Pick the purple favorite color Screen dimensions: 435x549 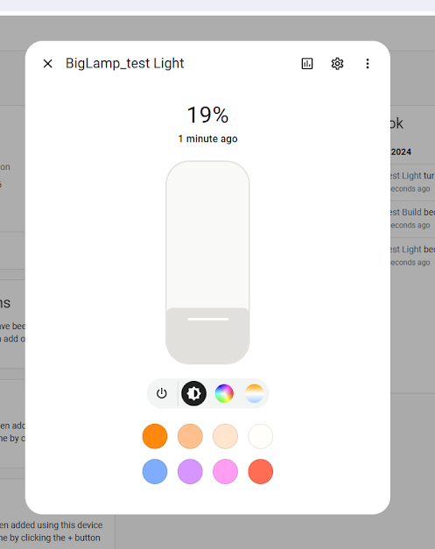tap(190, 471)
